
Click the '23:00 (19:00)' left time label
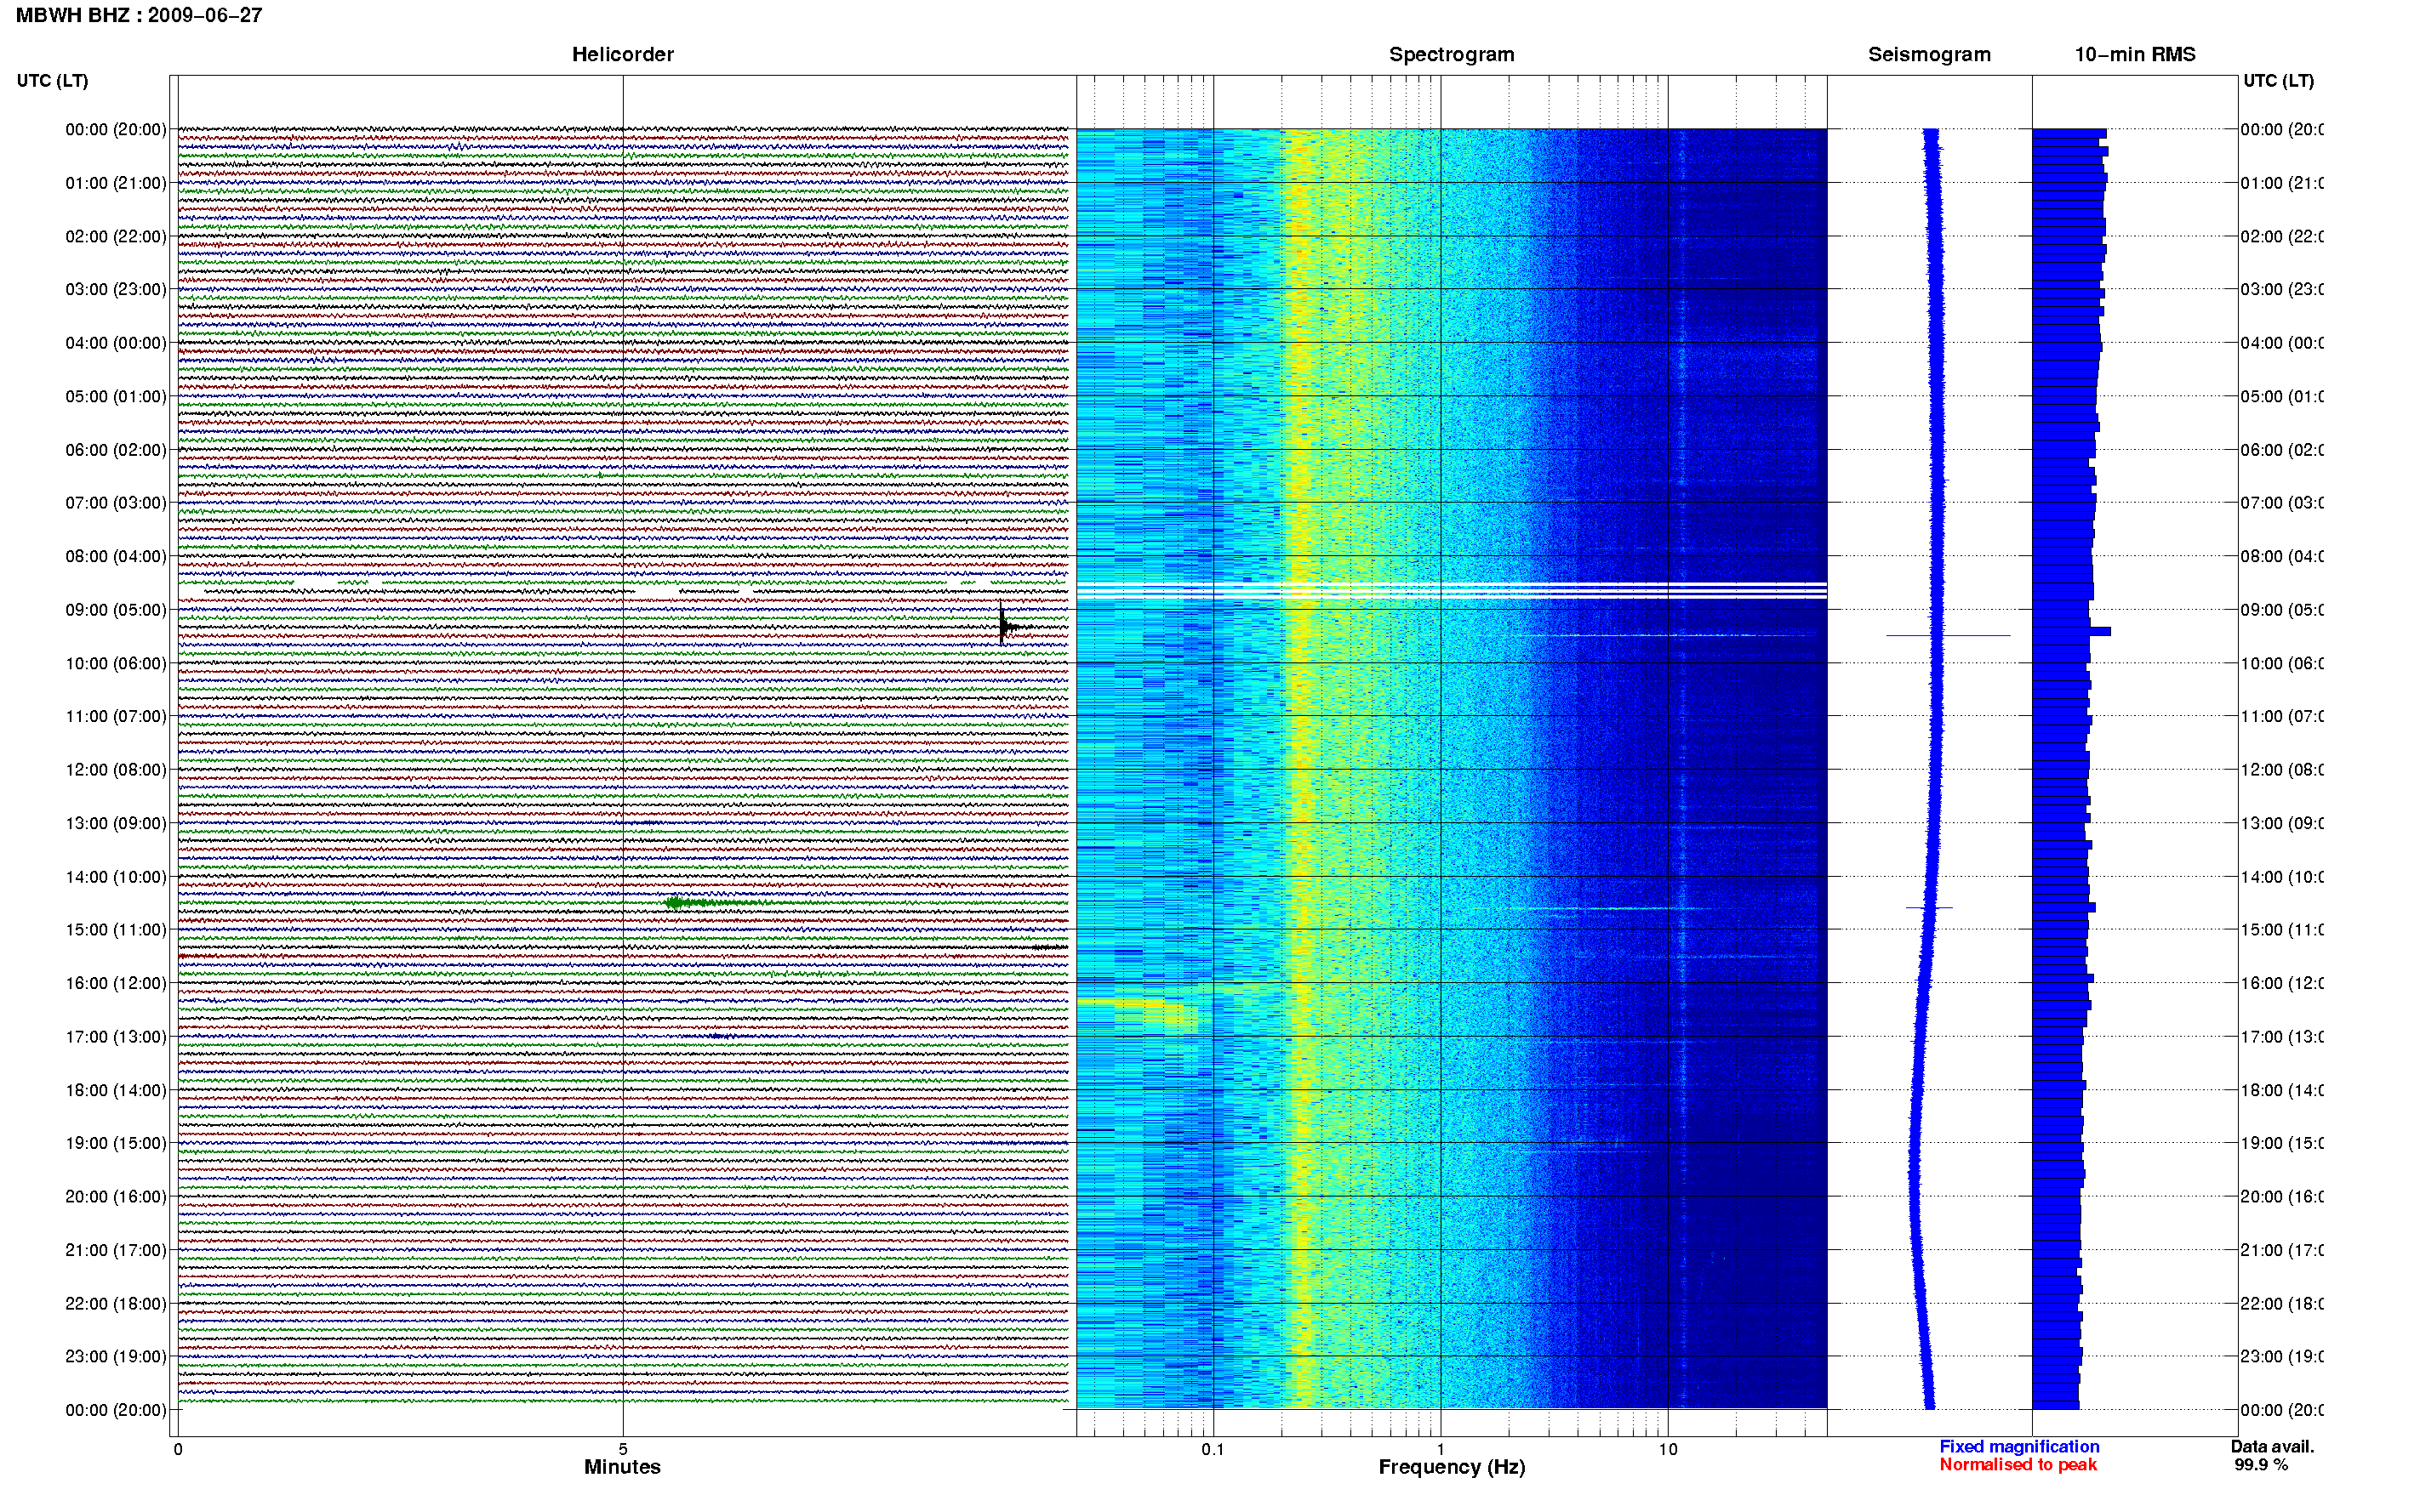pos(116,1357)
